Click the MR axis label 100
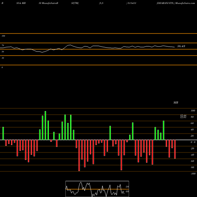The image size is (197, 197). [x=193, y=111]
